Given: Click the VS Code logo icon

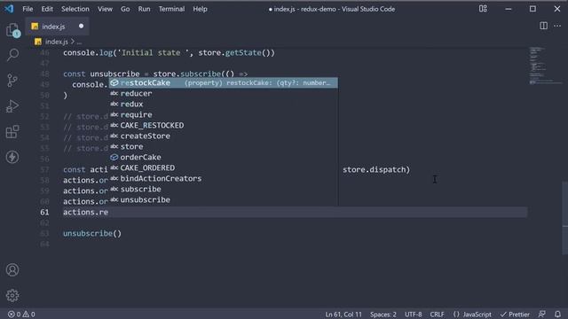Looking at the screenshot, I should 9,9.
